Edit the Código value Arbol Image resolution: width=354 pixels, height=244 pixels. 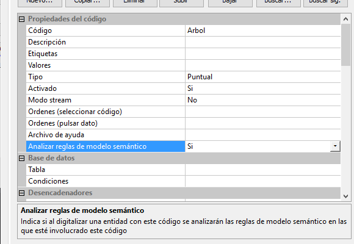point(263,30)
